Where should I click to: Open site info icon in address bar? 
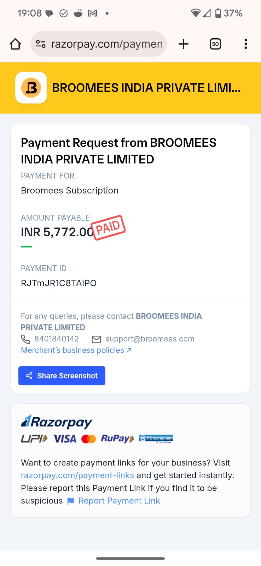pos(41,44)
